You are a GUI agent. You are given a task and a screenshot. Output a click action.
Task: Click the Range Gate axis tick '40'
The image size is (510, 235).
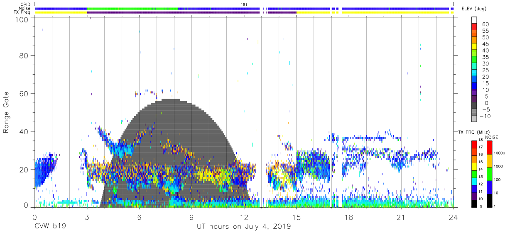24,131
